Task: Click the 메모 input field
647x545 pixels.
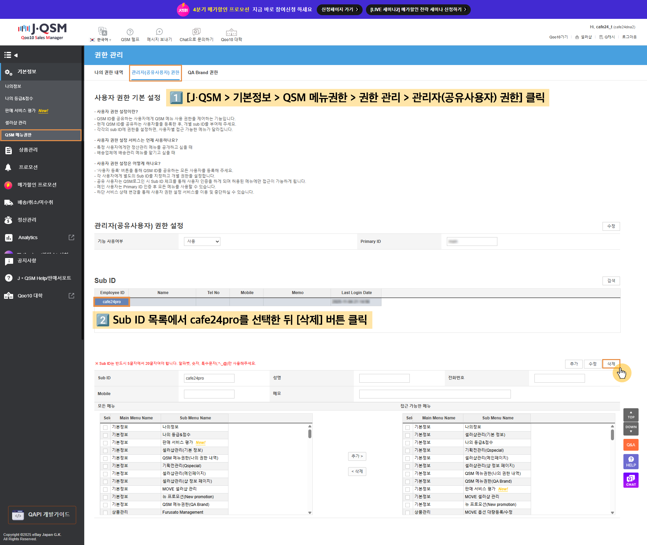Action: tap(435, 394)
